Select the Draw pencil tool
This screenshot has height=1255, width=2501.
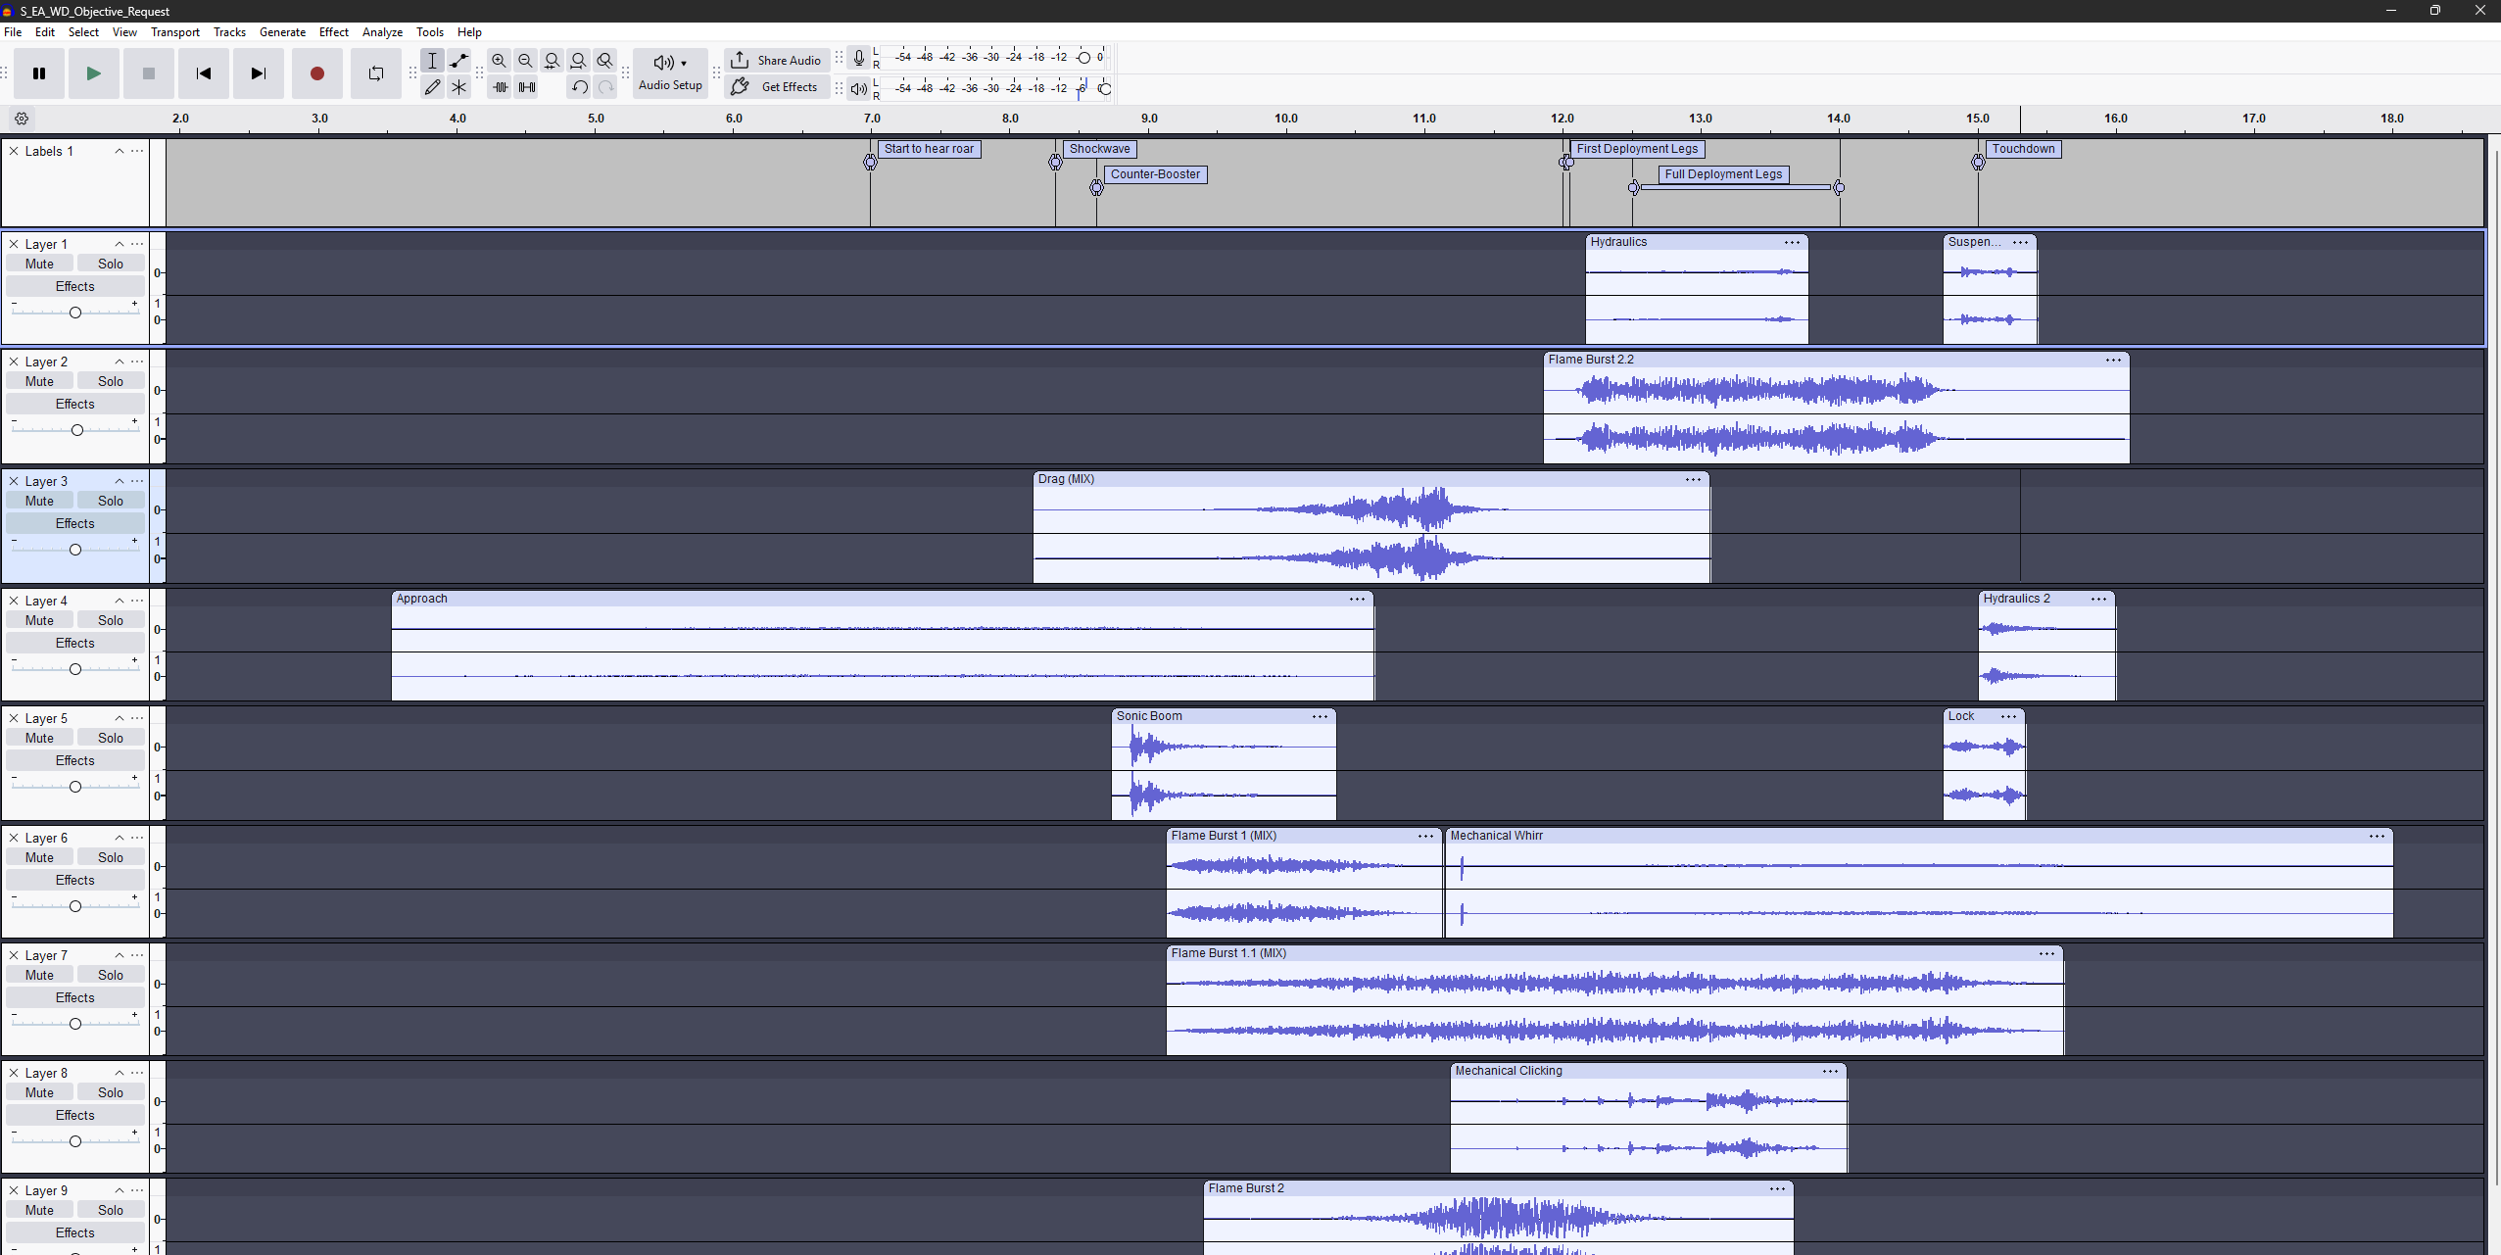click(432, 87)
